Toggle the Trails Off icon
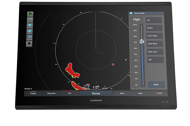 coord(31,37)
